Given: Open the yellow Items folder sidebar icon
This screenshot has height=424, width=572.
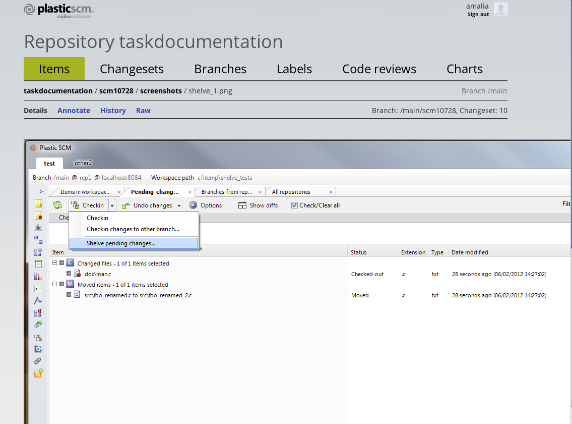Looking at the screenshot, I should (38, 203).
